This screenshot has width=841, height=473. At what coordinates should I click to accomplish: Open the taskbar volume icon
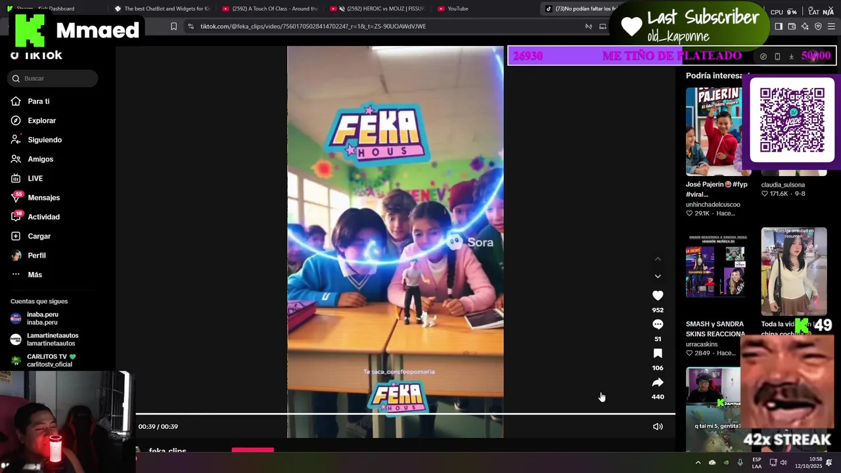783,462
